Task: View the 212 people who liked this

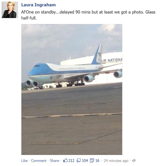Action: pyautogui.click(x=71, y=161)
